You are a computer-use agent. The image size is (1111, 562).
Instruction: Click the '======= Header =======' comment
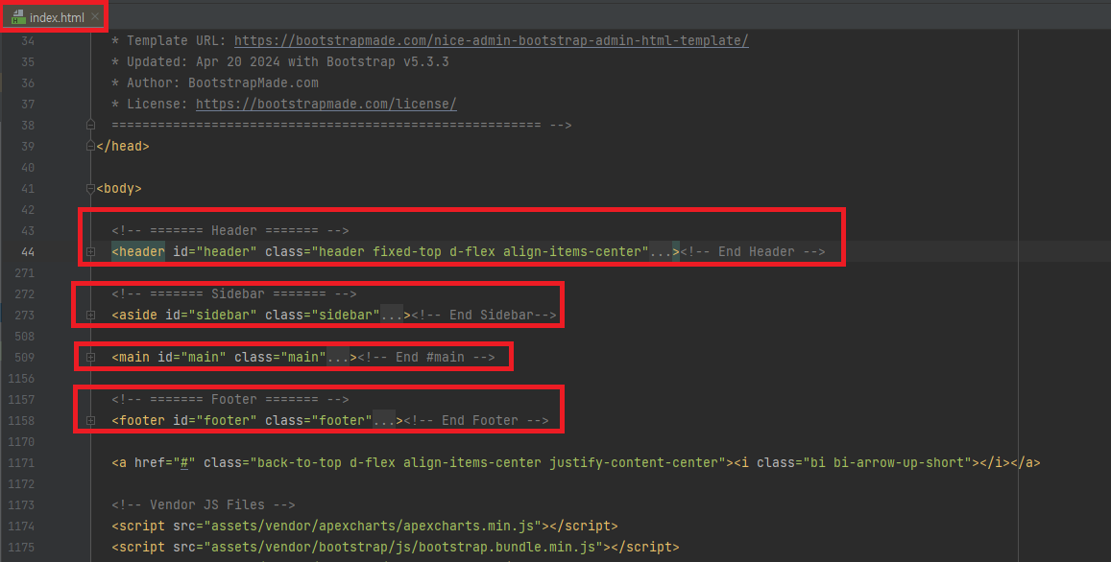click(230, 231)
